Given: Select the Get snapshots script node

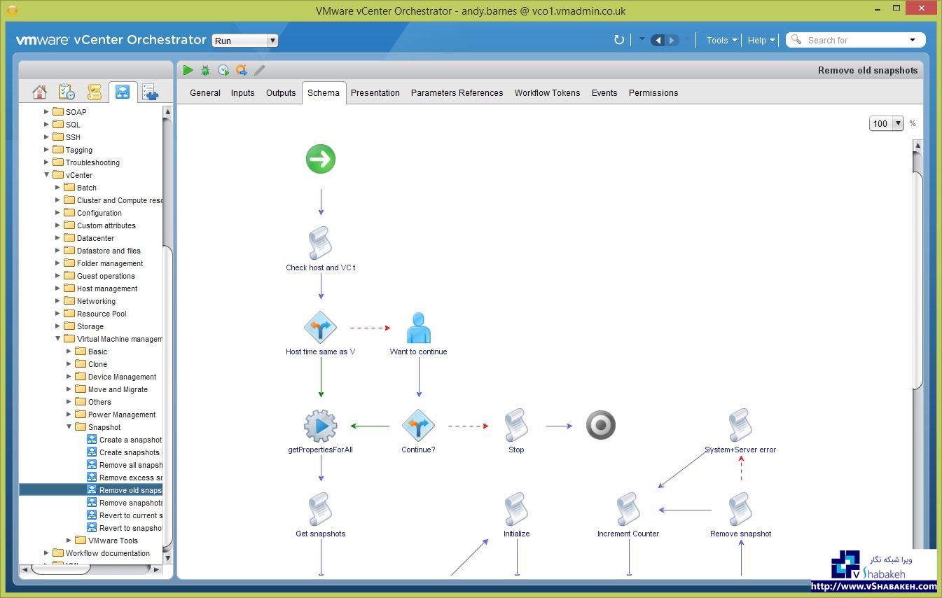Looking at the screenshot, I should (x=321, y=509).
